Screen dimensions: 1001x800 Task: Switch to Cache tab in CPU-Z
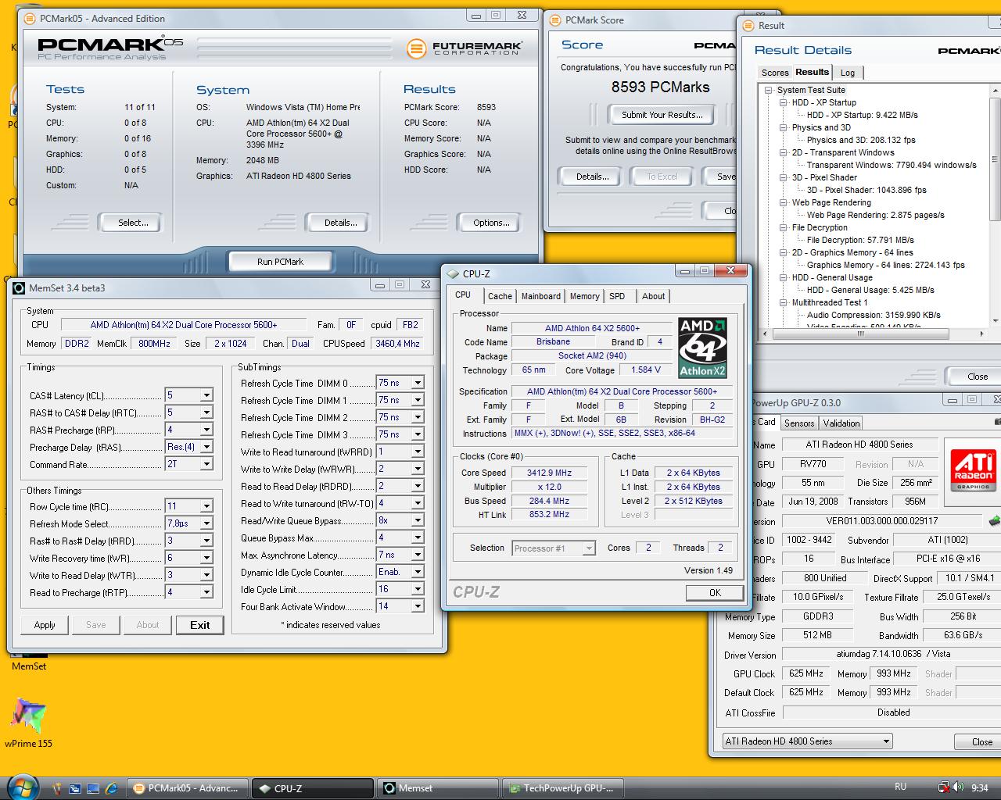coord(500,296)
